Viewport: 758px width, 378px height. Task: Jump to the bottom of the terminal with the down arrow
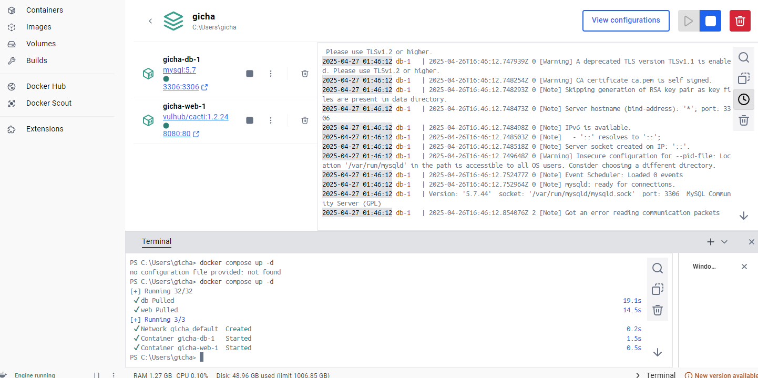(x=658, y=352)
